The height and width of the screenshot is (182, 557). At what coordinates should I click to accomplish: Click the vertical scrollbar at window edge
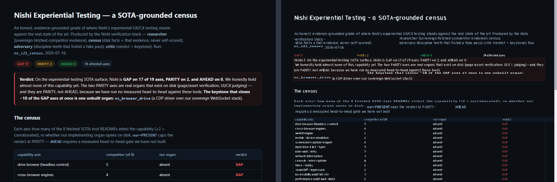click(x=555, y=46)
